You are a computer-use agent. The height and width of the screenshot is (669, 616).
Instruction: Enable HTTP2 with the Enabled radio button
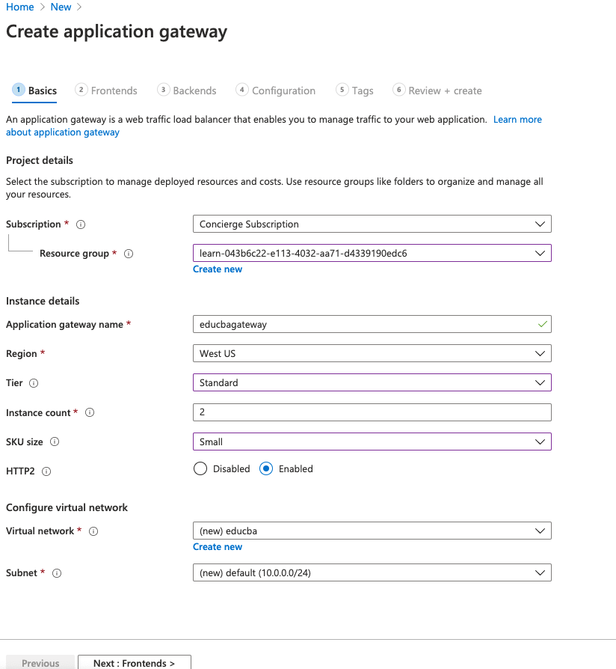click(265, 468)
